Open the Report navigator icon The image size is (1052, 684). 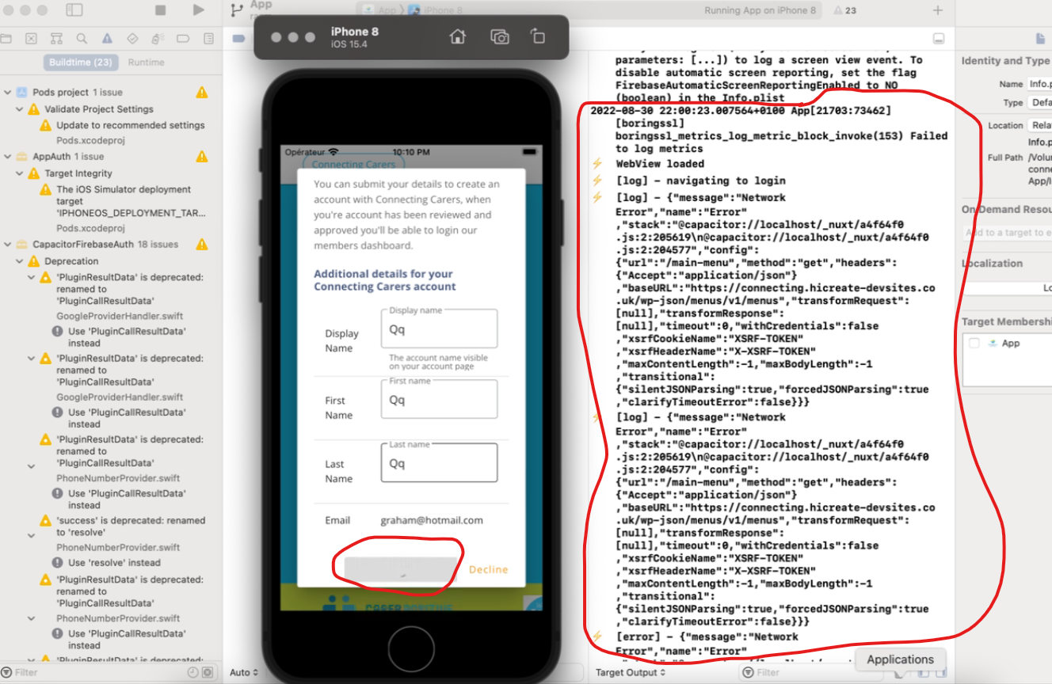point(208,38)
